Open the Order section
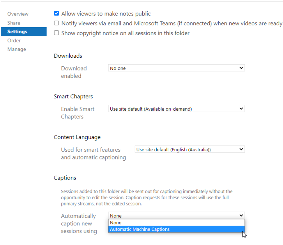283x245 pixels. coord(14,40)
